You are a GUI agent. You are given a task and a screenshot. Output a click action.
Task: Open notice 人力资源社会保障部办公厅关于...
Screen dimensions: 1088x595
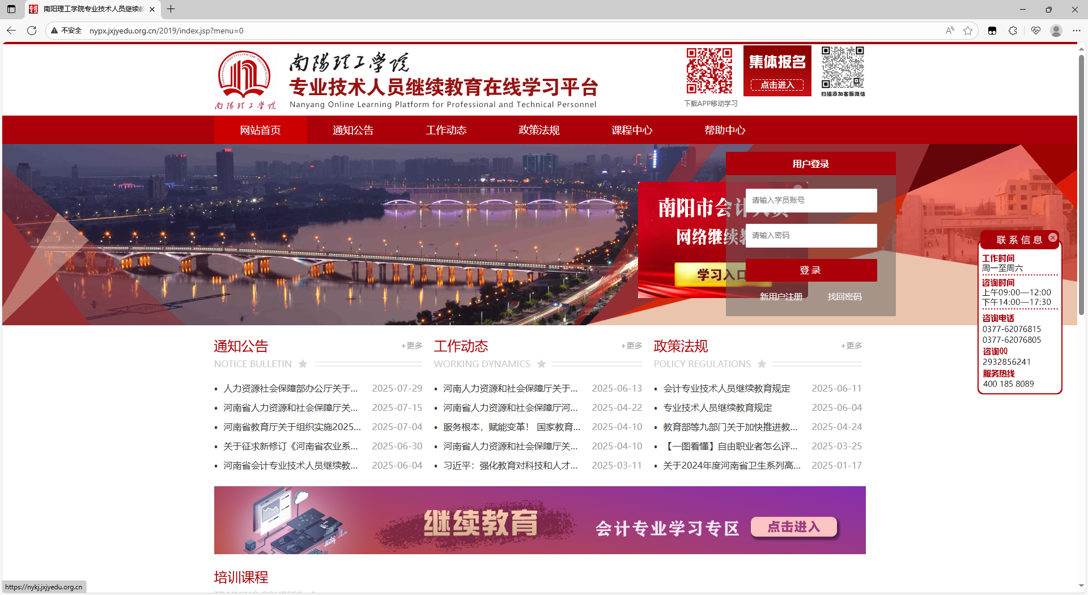291,388
